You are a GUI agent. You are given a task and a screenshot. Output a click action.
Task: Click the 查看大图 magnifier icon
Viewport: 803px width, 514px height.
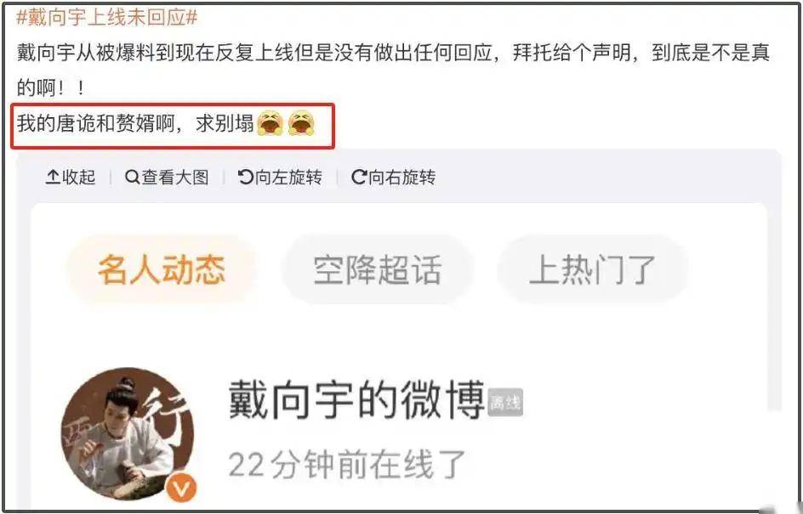point(132,177)
